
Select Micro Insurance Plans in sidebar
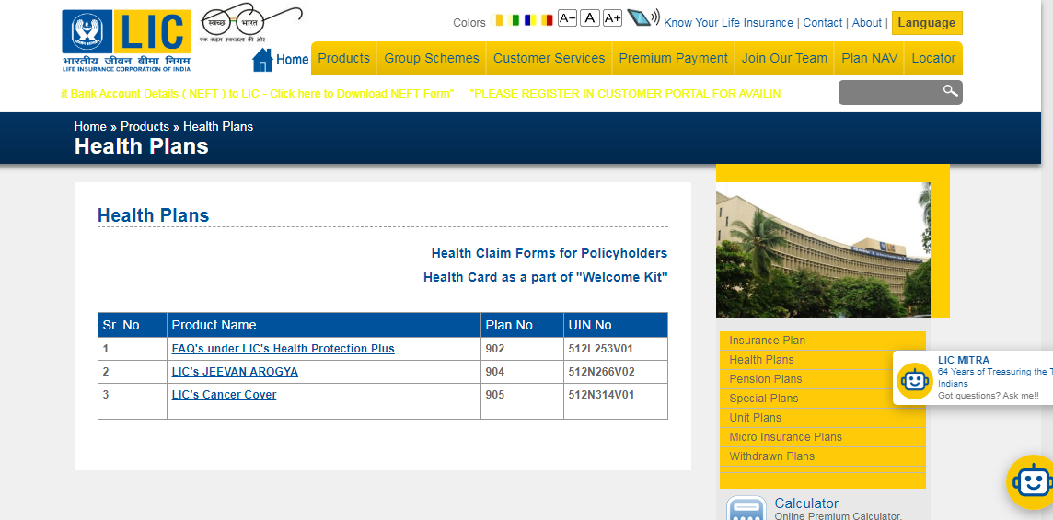[x=823, y=436]
